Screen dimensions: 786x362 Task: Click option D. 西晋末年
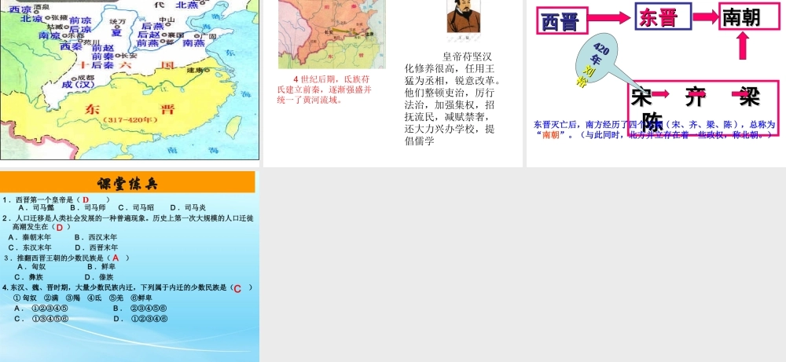coord(97,247)
